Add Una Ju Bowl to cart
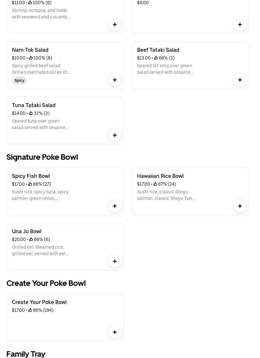 pos(115,261)
